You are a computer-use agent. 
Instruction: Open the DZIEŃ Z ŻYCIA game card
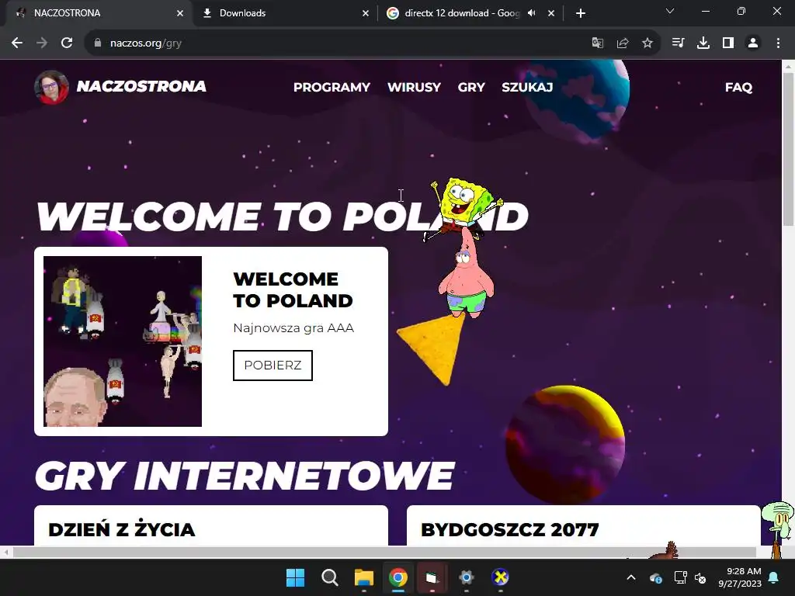(x=211, y=525)
